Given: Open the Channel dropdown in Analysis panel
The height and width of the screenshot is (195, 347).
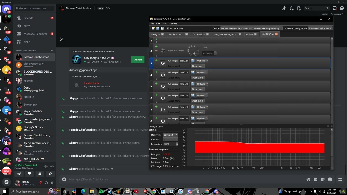Looking at the screenshot, I should (x=171, y=139).
